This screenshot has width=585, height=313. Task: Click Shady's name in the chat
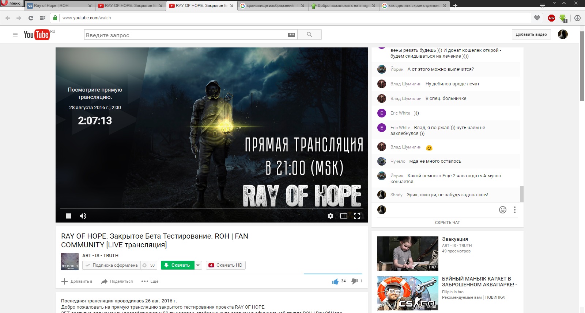point(396,195)
